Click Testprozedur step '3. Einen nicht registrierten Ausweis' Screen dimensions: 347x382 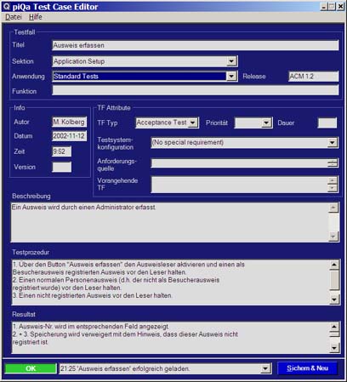click(92, 295)
